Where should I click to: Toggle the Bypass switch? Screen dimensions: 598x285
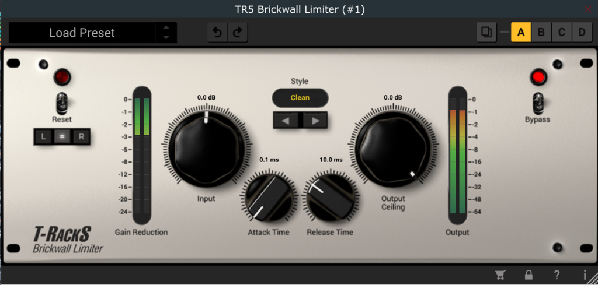tap(538, 103)
